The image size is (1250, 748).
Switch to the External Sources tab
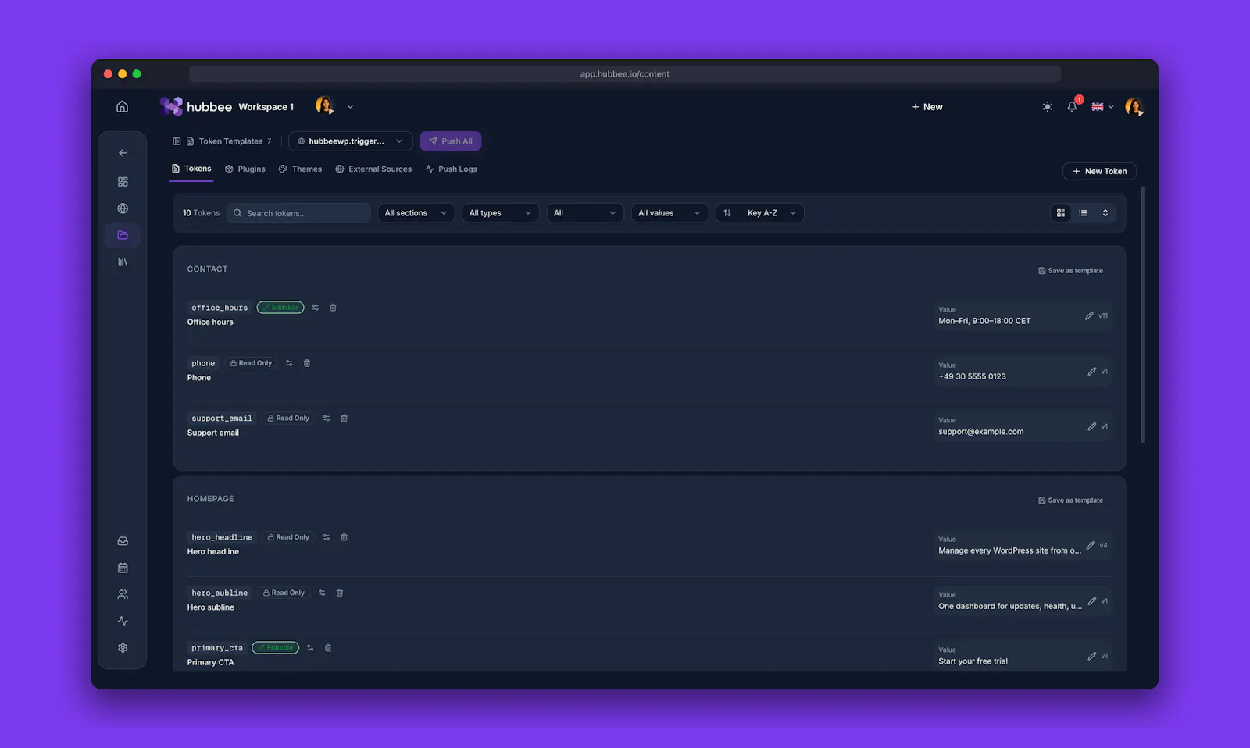373,169
